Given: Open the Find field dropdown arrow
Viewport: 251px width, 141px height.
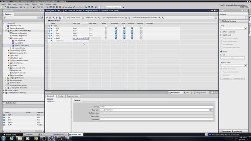Looking at the screenshot, I should click(246, 28).
